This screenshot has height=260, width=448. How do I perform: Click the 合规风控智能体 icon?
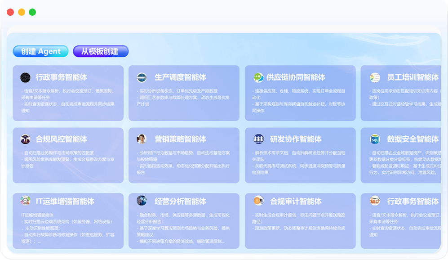click(25, 139)
